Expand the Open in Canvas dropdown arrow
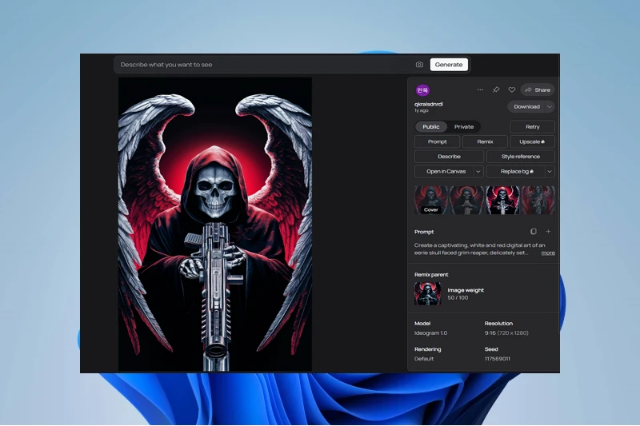Viewport: 640px width, 426px height. click(478, 171)
